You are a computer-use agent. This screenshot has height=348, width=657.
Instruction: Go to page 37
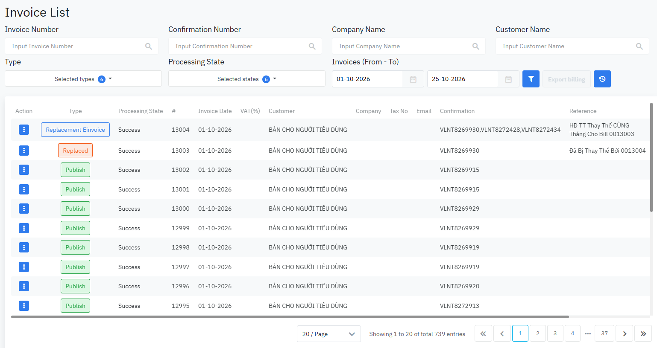point(604,333)
